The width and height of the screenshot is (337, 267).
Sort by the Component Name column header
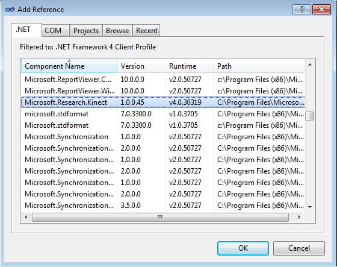click(69, 66)
